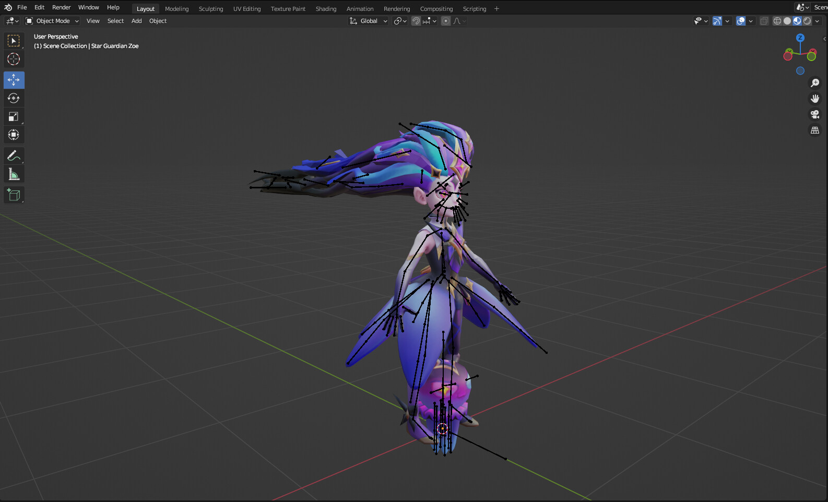
Task: Toggle the camera view icon
Action: [814, 114]
